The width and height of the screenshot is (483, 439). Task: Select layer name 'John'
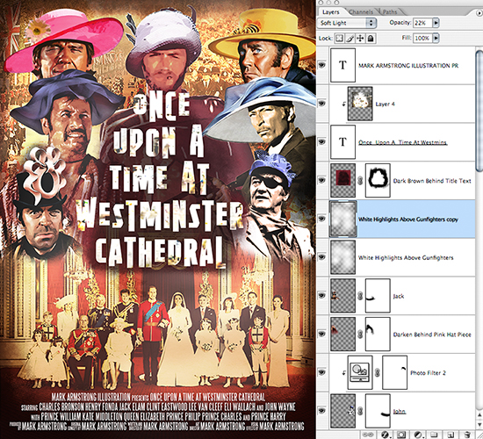point(400,411)
